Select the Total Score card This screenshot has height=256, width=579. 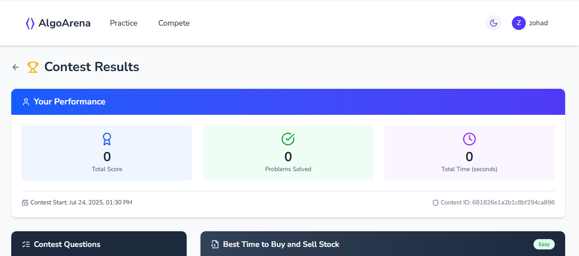click(x=107, y=153)
